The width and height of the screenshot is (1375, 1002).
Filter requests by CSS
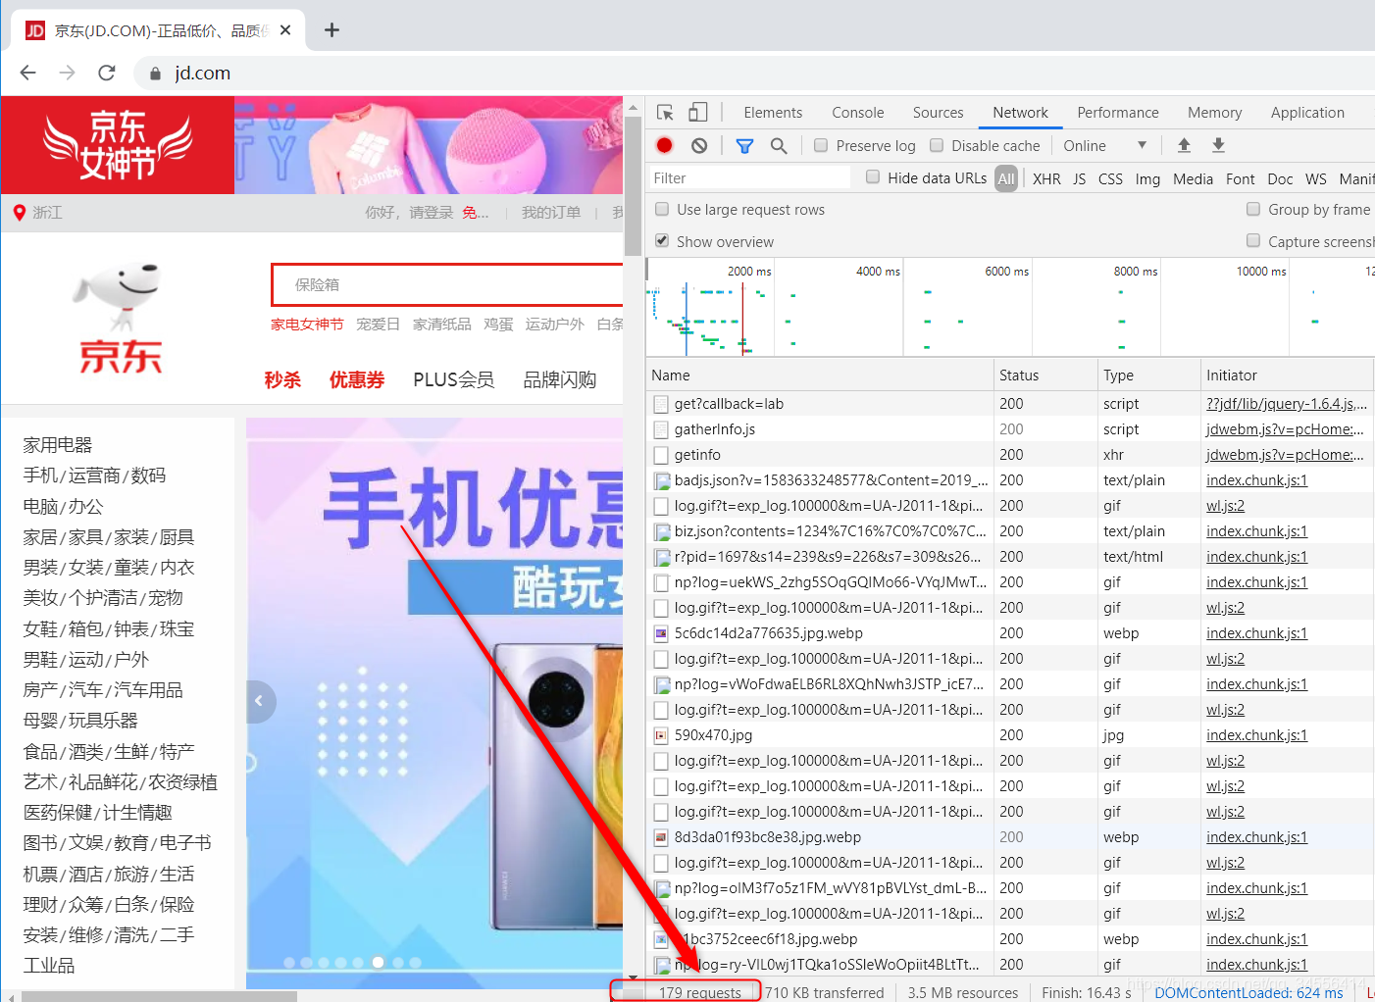(1110, 178)
